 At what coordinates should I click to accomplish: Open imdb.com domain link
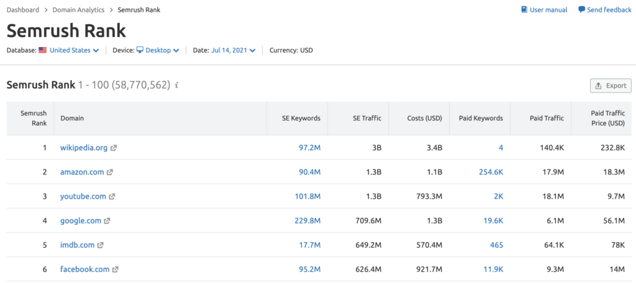pos(78,245)
